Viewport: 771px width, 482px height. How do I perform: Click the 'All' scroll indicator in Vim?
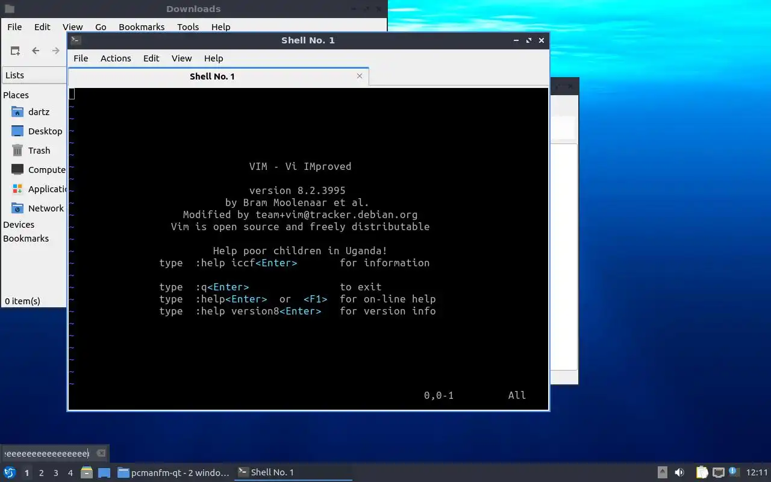pos(517,395)
